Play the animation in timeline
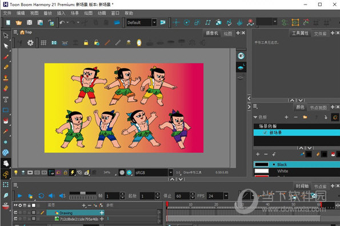Viewport: 340px width, 226px height. pyautogui.click(x=20, y=196)
